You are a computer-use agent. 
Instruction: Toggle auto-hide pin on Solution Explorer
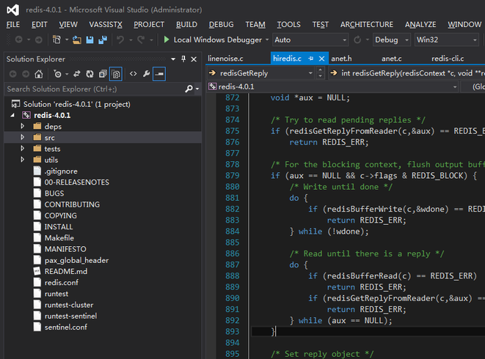point(183,59)
